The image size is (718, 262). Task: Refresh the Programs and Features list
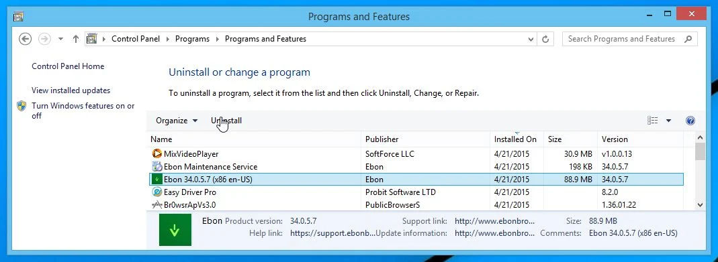(x=545, y=40)
